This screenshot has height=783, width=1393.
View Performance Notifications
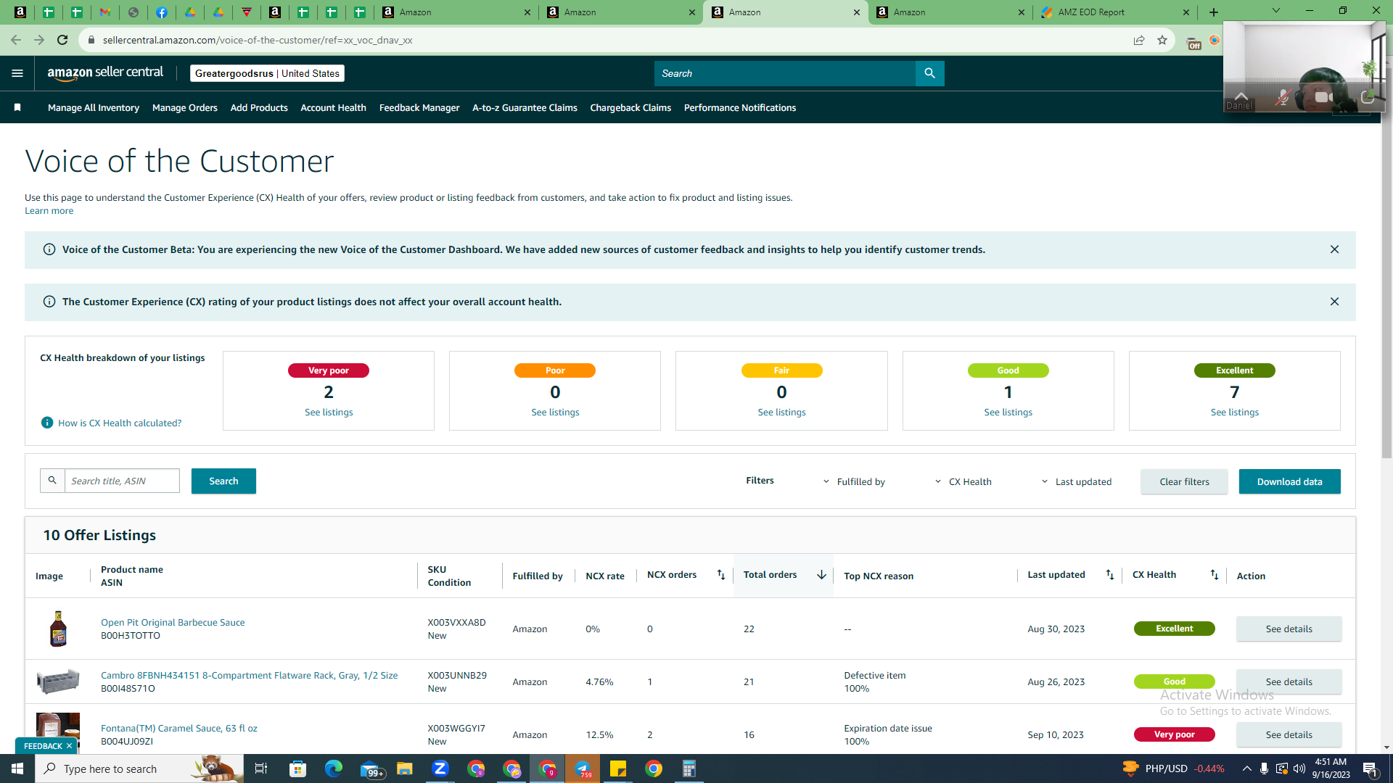740,107
